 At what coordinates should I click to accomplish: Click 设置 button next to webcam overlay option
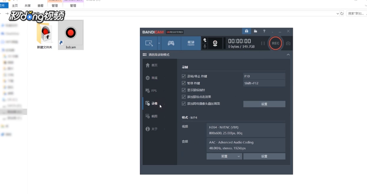pos(264,104)
